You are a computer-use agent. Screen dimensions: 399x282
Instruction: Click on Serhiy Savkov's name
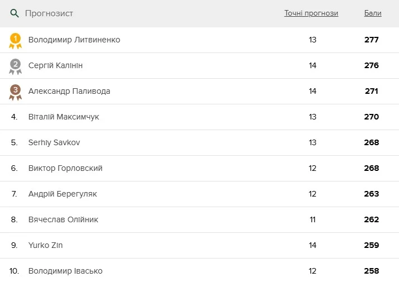coord(54,143)
